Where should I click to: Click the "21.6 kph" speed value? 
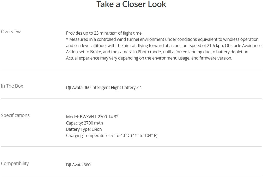[215, 45]
